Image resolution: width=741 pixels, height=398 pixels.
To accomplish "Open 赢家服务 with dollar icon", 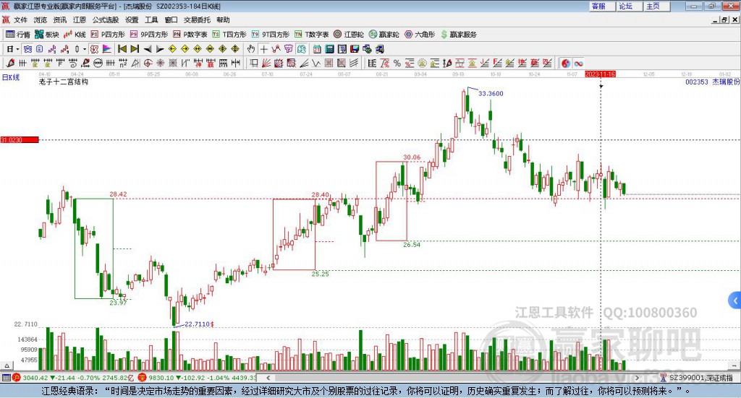I will point(458,35).
